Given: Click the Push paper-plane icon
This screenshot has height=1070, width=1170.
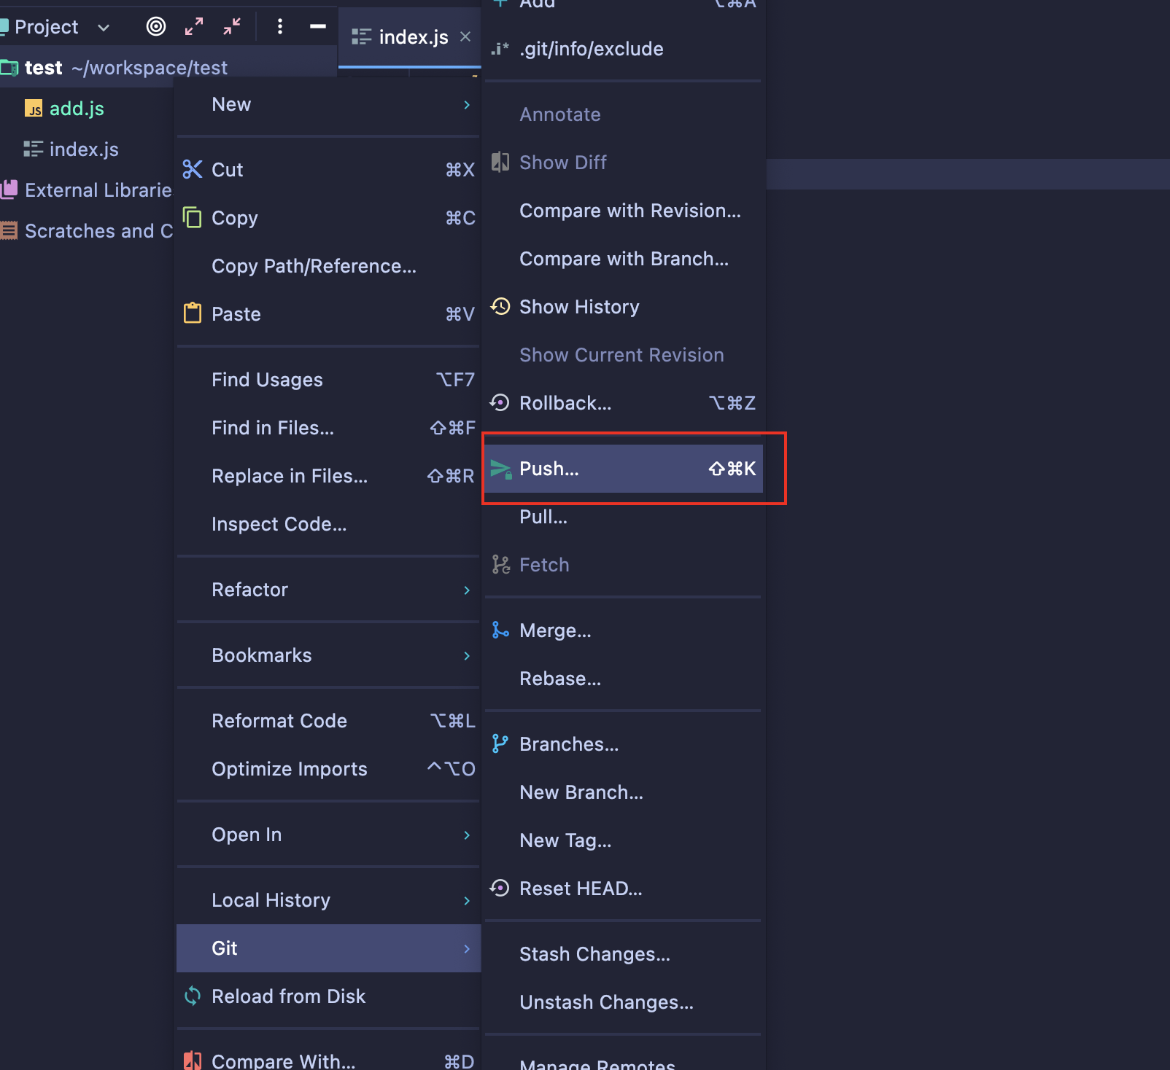Looking at the screenshot, I should click(500, 469).
